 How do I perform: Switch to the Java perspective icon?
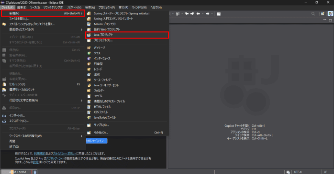click(x=330, y=14)
